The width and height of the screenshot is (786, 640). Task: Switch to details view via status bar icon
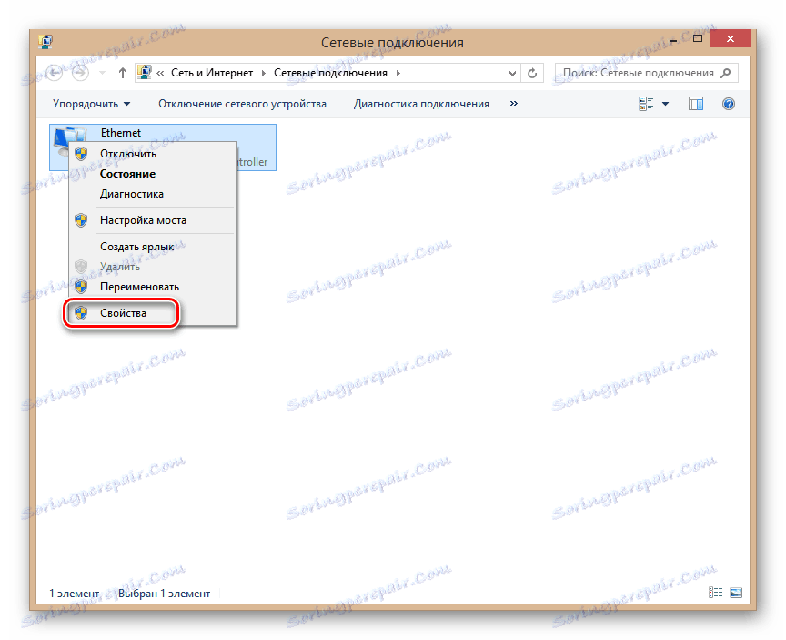714,593
